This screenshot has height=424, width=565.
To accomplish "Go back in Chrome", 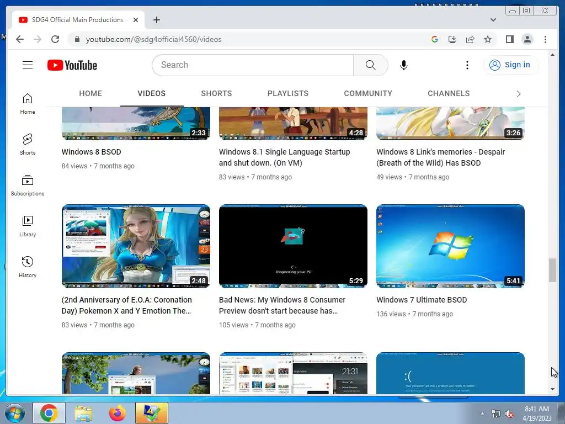I will (x=20, y=39).
